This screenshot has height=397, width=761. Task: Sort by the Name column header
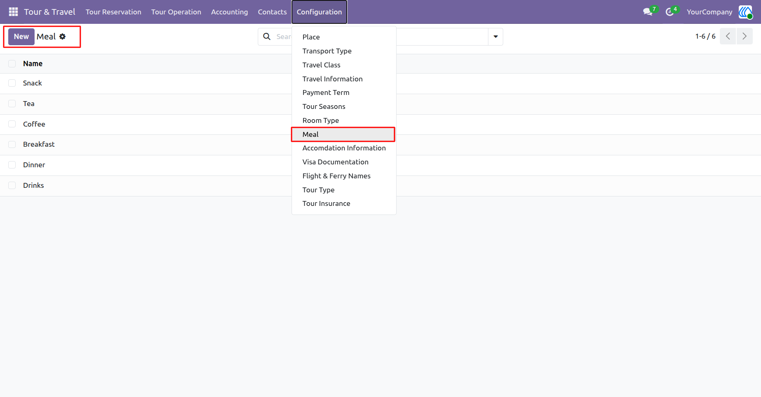(33, 64)
